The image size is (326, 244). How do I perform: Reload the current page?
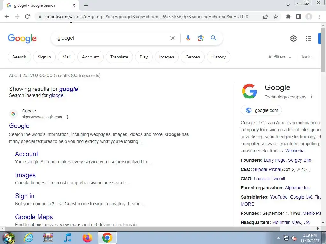[x=27, y=17]
